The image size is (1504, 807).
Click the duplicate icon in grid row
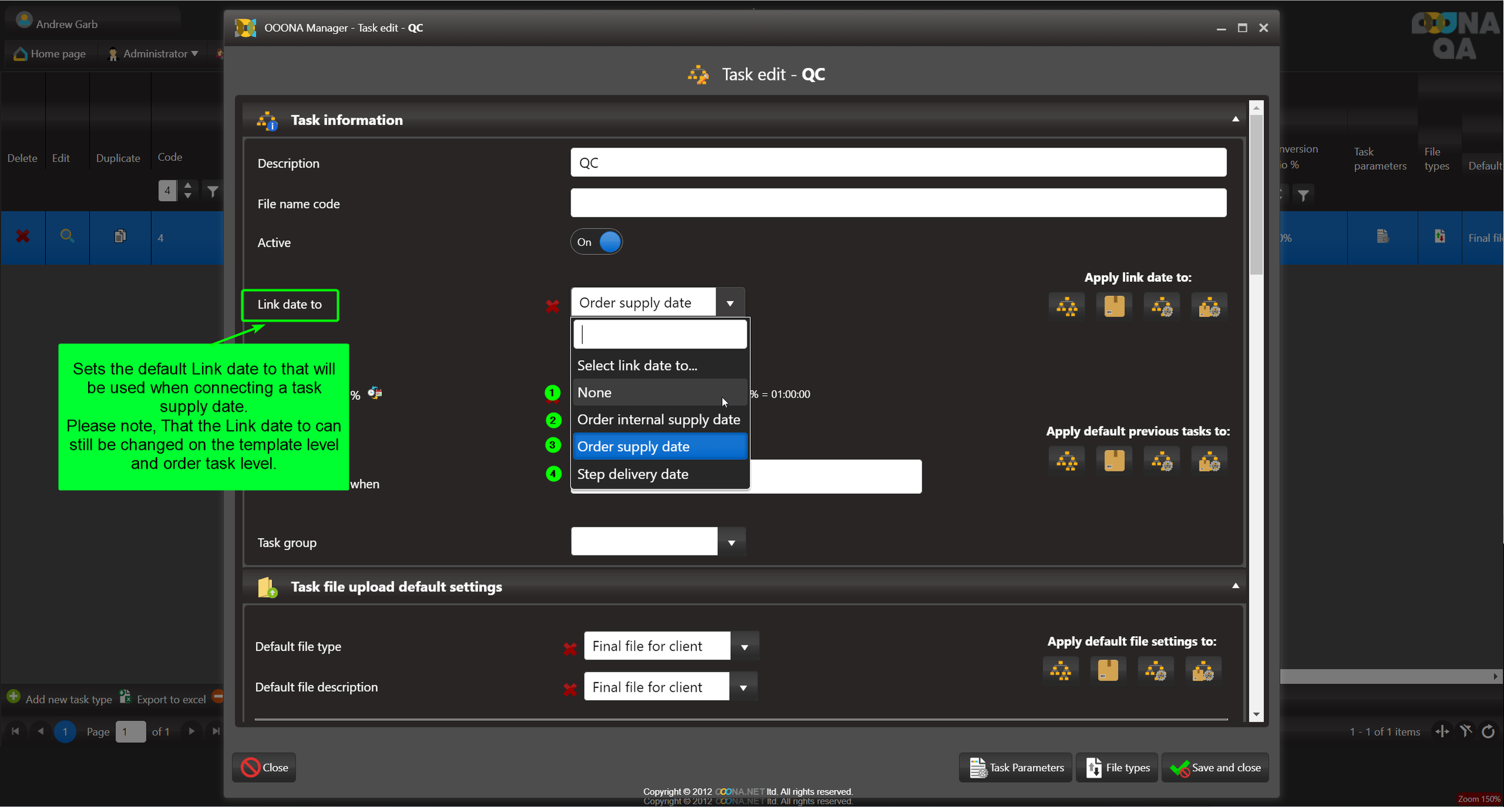click(120, 237)
